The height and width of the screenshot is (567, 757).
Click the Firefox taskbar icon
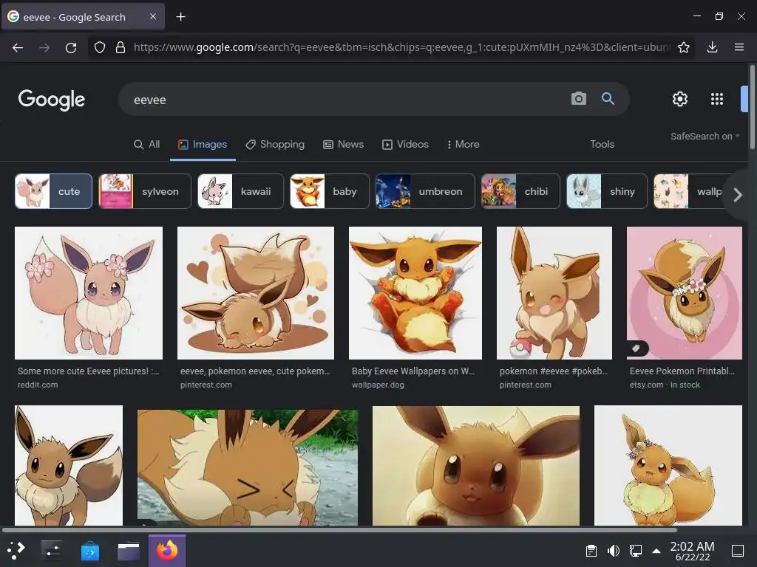(x=167, y=551)
